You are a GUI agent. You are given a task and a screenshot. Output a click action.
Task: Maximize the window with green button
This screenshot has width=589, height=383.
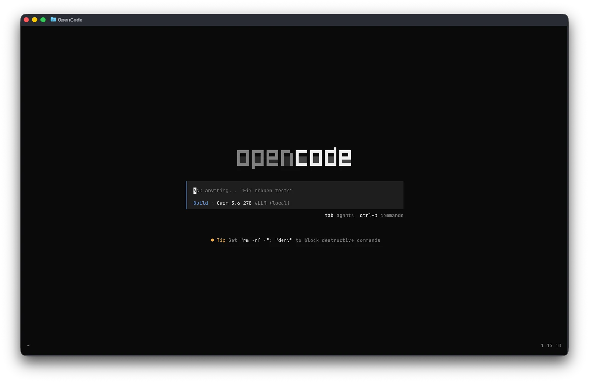[x=43, y=20]
